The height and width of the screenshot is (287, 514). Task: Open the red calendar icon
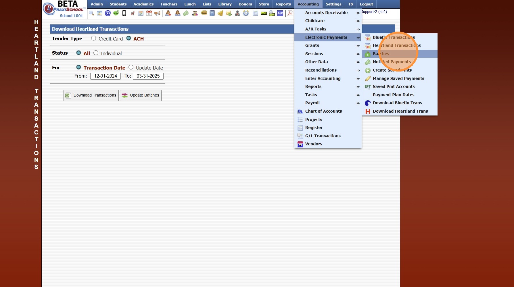[x=149, y=13]
